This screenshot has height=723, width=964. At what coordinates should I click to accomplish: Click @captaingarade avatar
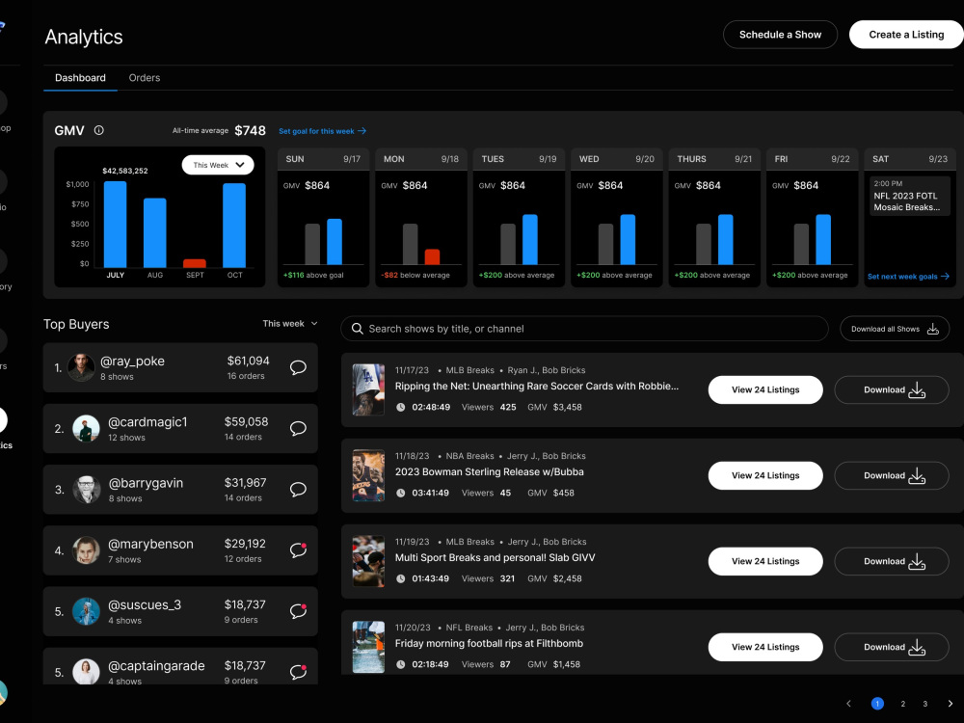86,671
